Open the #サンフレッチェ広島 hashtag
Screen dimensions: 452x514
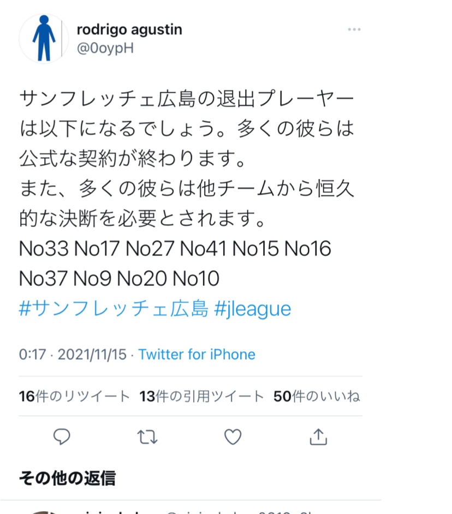coord(114,309)
